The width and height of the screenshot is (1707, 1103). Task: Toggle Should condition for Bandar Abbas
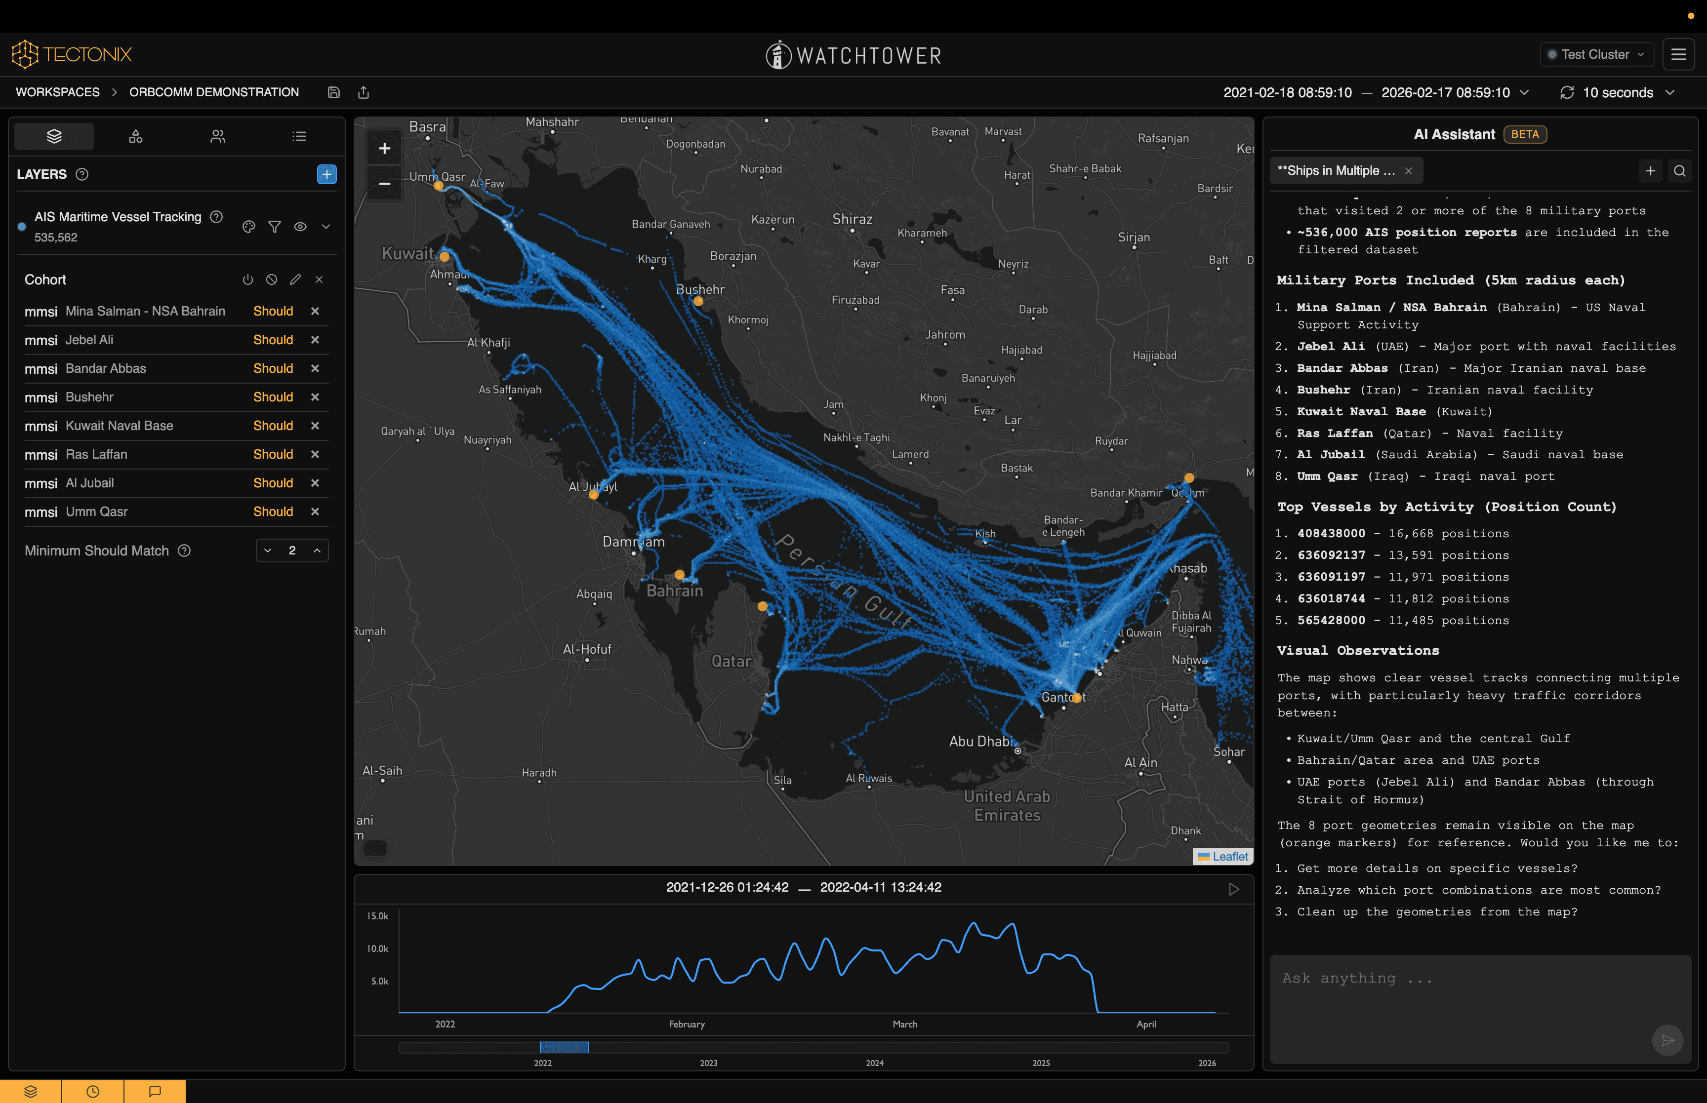pos(273,368)
